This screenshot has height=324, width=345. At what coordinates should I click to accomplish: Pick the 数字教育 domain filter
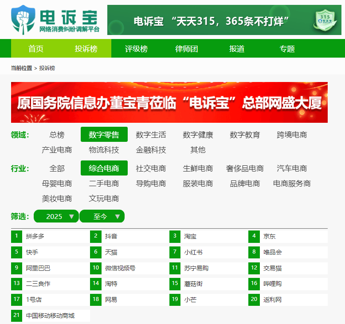coord(245,134)
